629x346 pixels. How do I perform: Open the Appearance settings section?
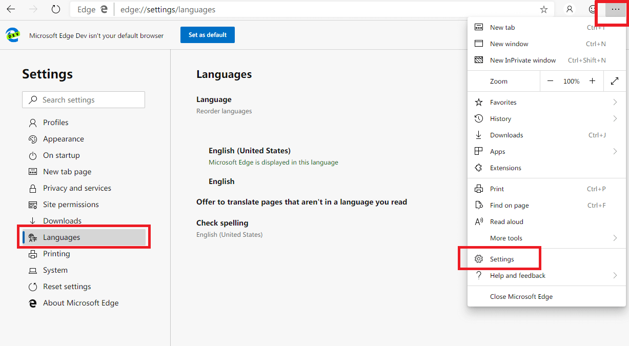(x=63, y=139)
